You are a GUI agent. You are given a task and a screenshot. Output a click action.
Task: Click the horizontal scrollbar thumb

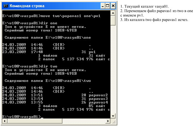pos(35,121)
